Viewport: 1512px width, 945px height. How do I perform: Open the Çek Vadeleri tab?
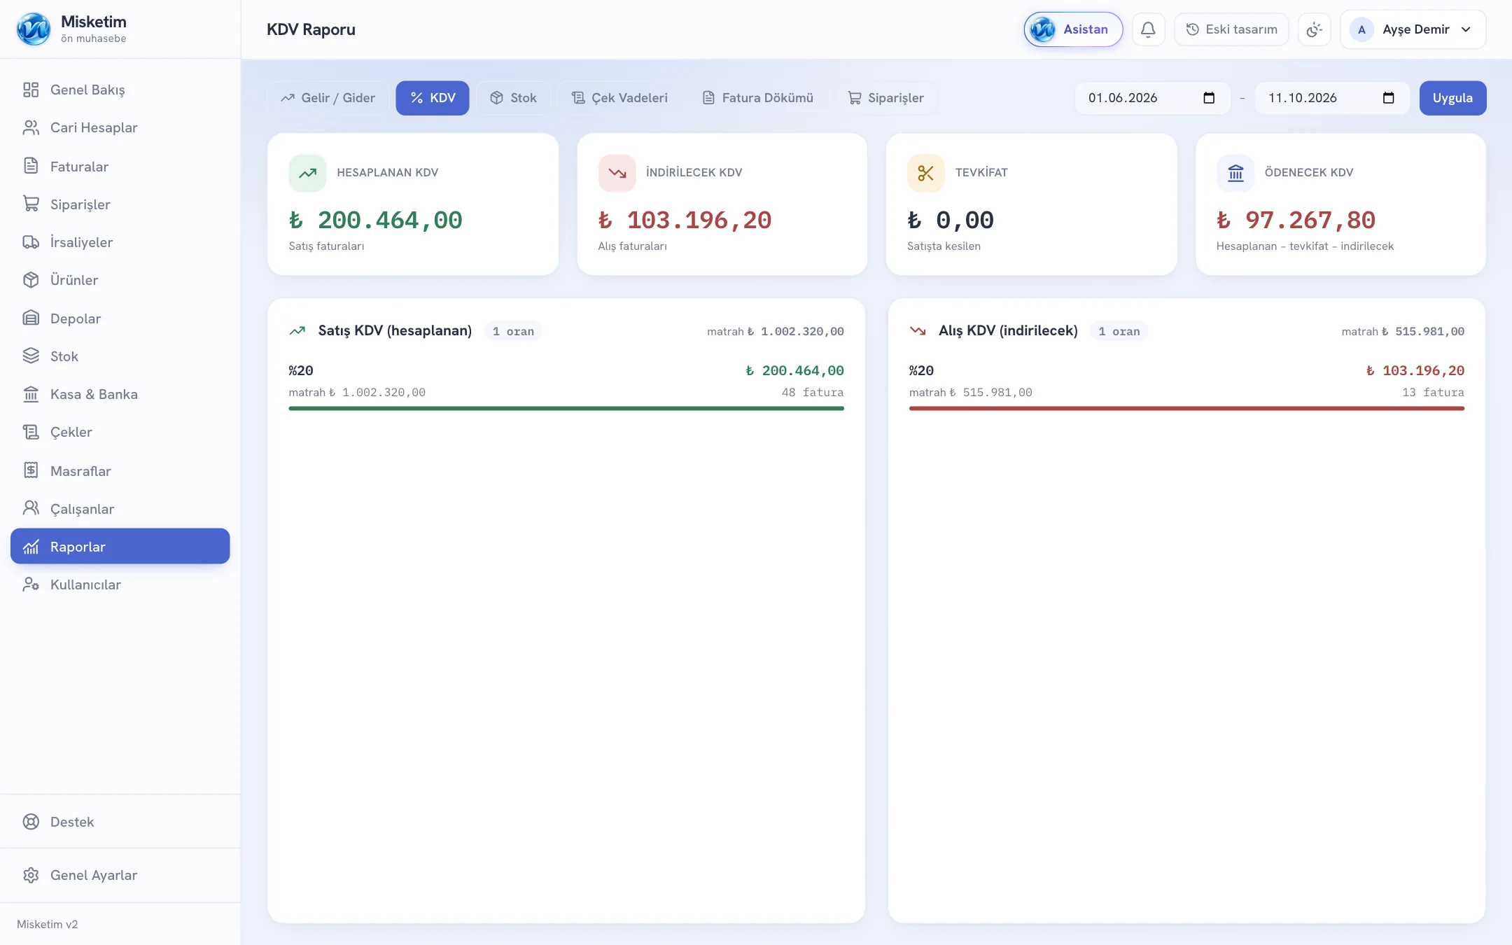pos(619,98)
